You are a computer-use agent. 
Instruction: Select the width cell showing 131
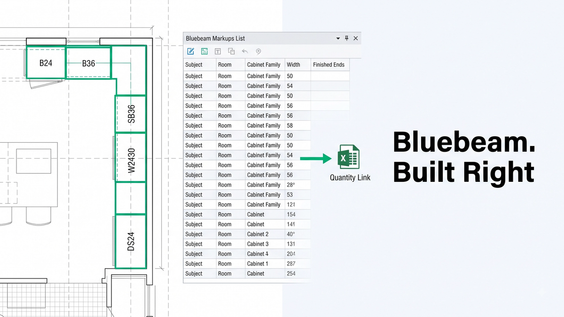pyautogui.click(x=298, y=244)
